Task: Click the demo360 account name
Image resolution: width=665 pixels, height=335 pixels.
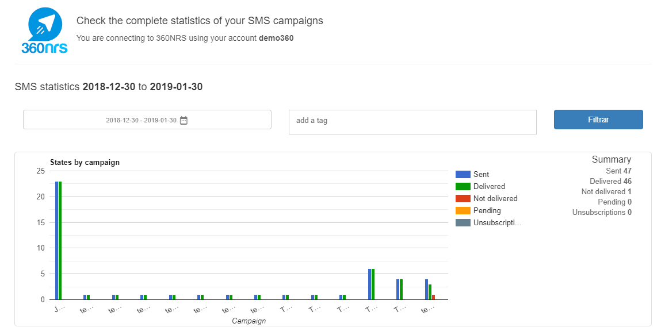Action: (277, 38)
